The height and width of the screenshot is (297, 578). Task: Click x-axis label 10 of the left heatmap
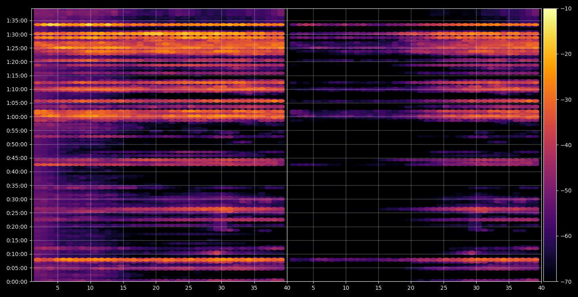pyautogui.click(x=91, y=288)
